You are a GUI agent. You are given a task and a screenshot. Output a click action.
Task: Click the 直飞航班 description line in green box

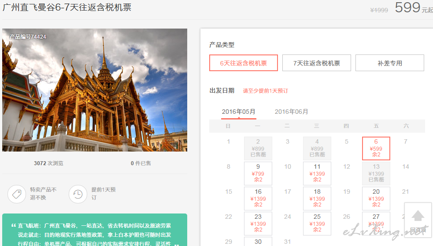[94, 226]
